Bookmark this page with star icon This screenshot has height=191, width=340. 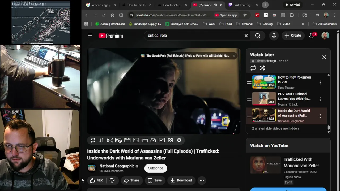[245, 15]
